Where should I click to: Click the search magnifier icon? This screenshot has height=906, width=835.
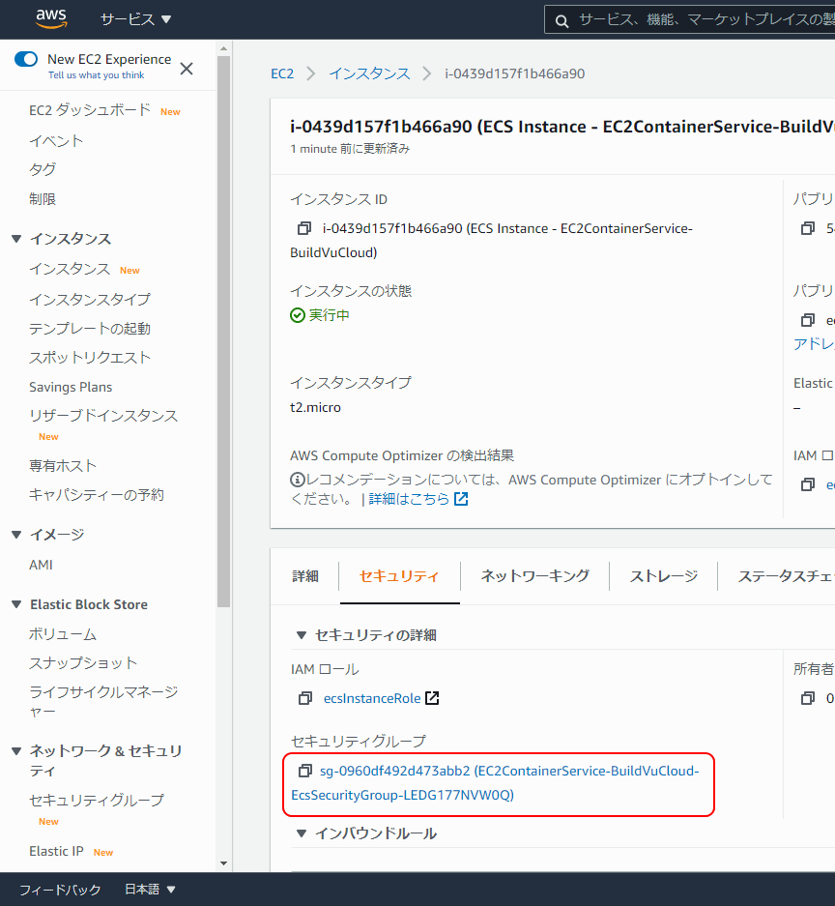pyautogui.click(x=561, y=21)
